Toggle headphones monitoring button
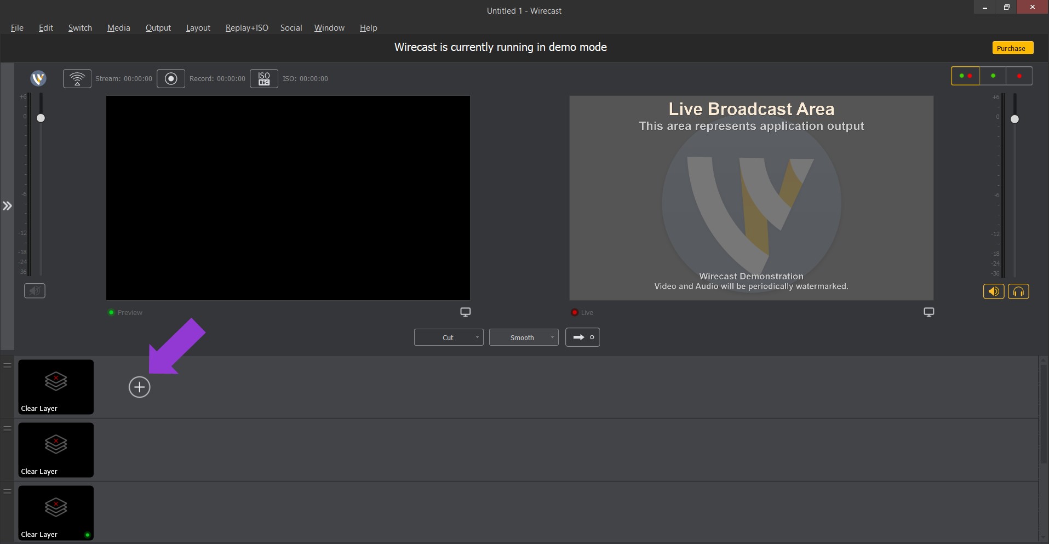 click(x=1018, y=291)
